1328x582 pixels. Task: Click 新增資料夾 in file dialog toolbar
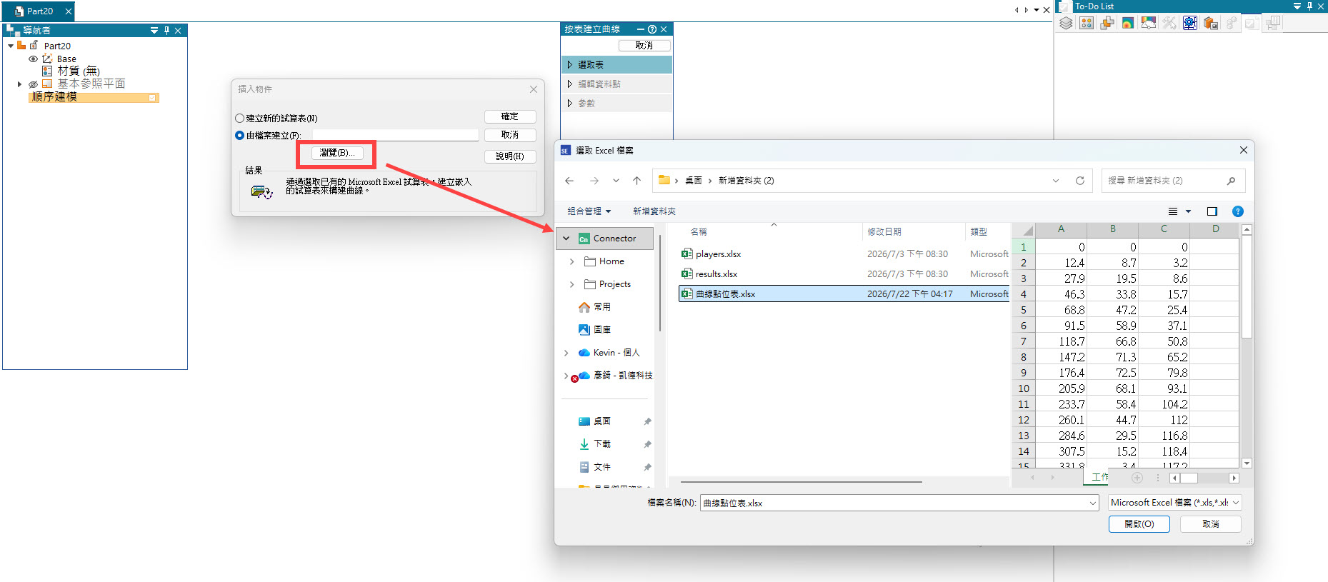[x=654, y=211]
